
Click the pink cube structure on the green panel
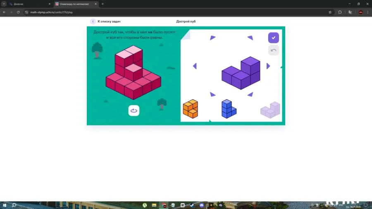click(134, 72)
